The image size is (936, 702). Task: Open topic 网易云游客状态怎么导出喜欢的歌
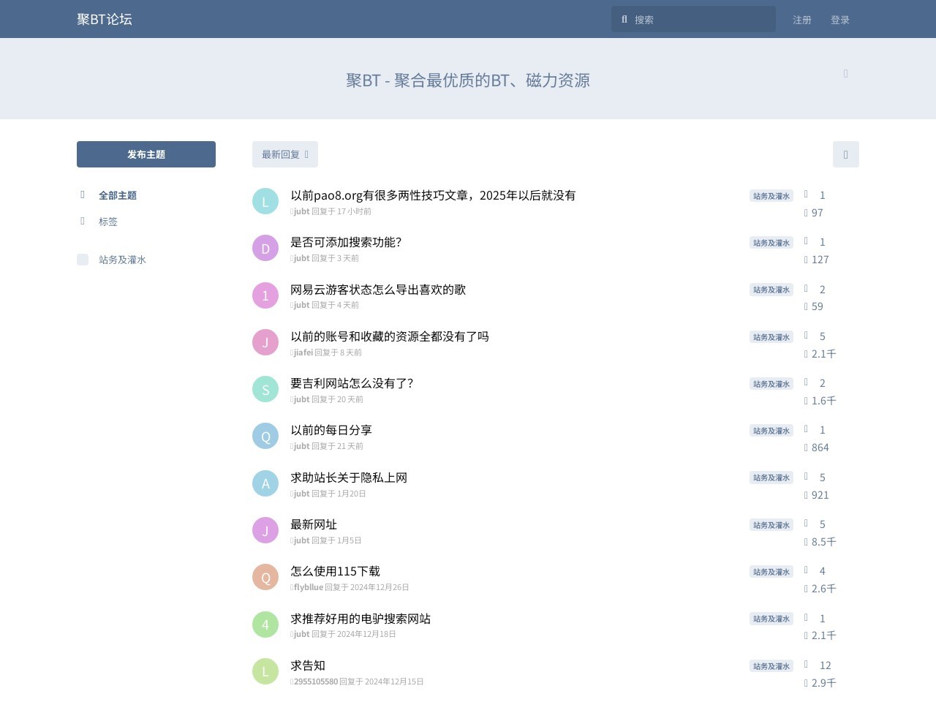378,290
